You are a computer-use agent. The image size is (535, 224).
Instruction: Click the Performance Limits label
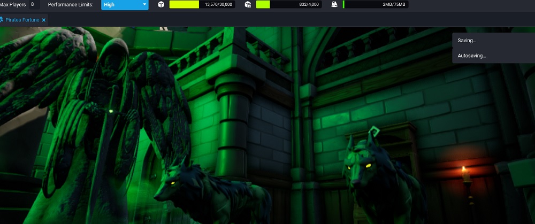click(x=71, y=5)
